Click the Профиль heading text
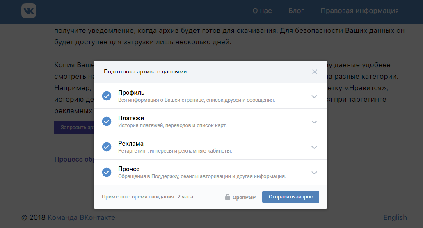423x228 pixels. click(x=131, y=93)
